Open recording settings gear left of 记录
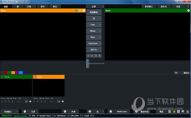The width and height of the screenshot is (191, 118). (25, 112)
